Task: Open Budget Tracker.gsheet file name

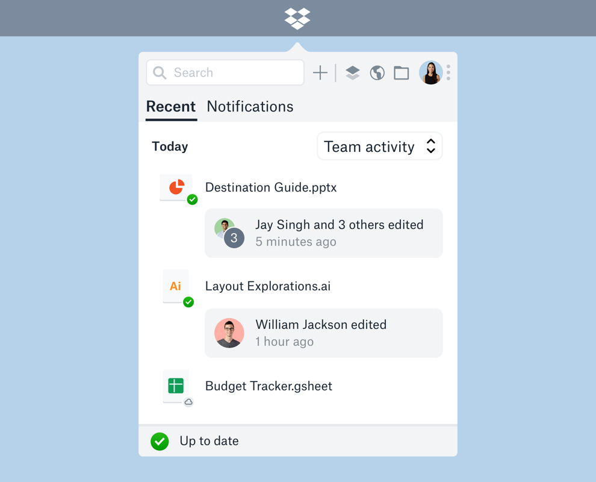Action: tap(269, 386)
